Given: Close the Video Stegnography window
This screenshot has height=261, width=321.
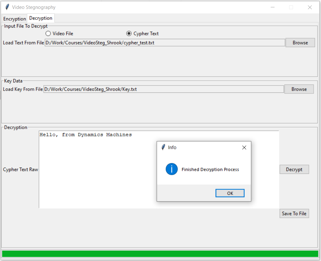Looking at the screenshot, I should click(x=310, y=7).
